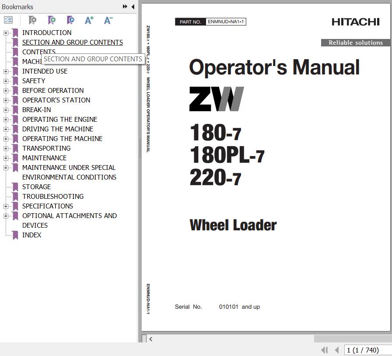Click the panel splitter grip handle
This screenshot has width=392, height=356.
click(140, 148)
